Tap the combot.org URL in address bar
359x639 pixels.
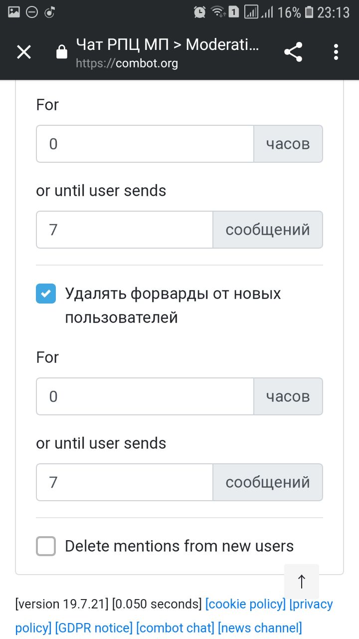[x=127, y=64]
